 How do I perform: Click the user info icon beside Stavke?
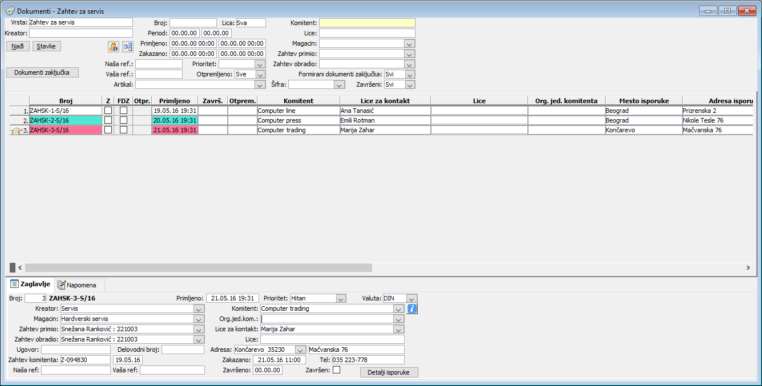point(114,47)
